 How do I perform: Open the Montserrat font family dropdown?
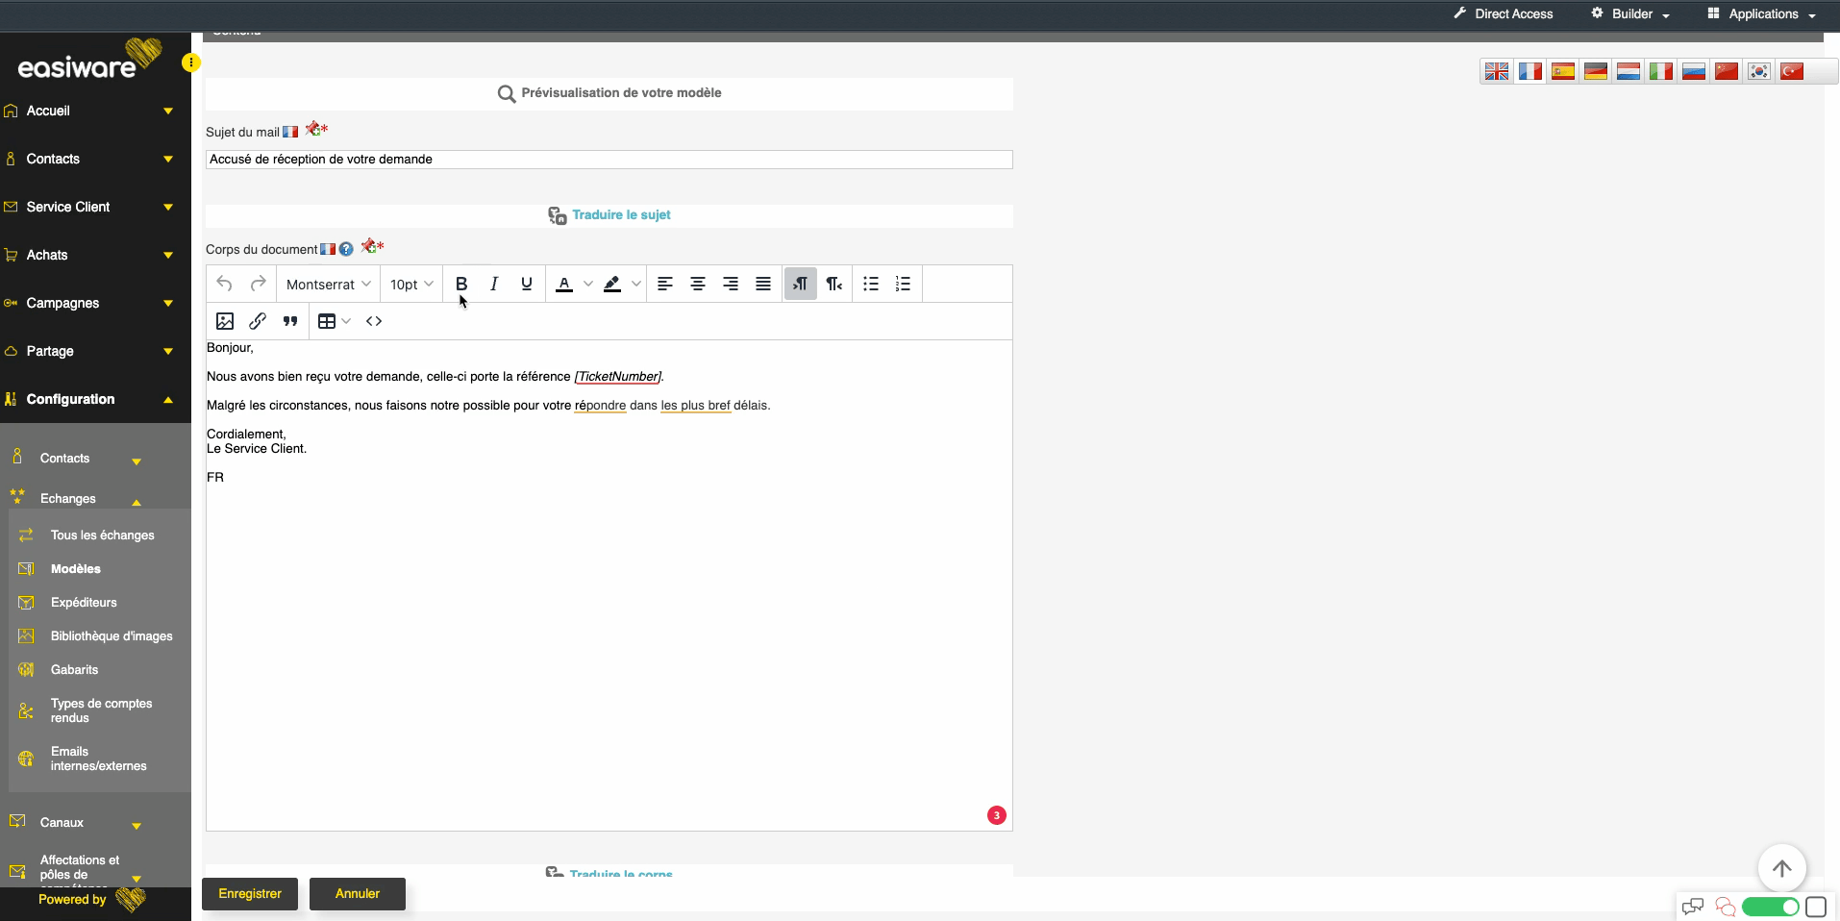coord(328,284)
